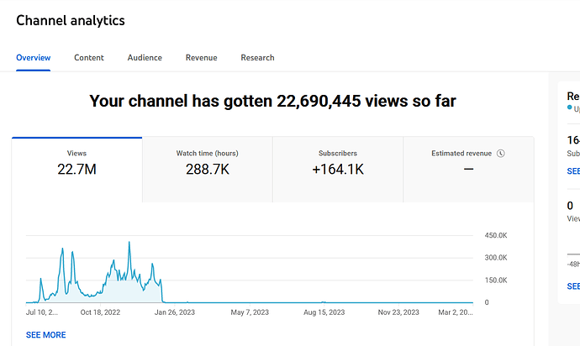Click the Oct 18, 2022 axis label

(100, 312)
